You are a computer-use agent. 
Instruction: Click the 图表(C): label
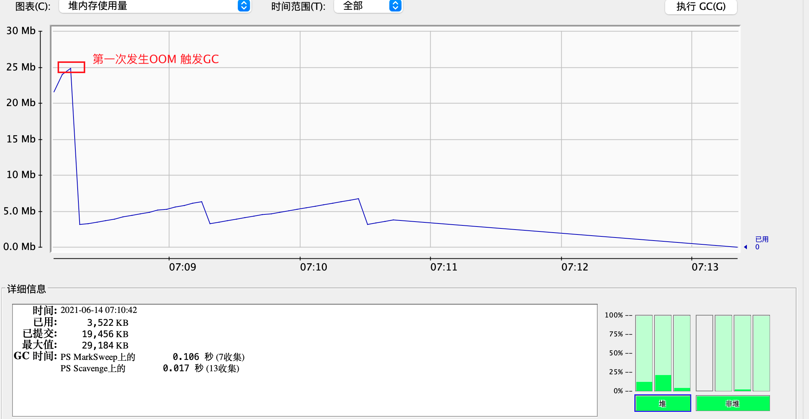point(33,6)
